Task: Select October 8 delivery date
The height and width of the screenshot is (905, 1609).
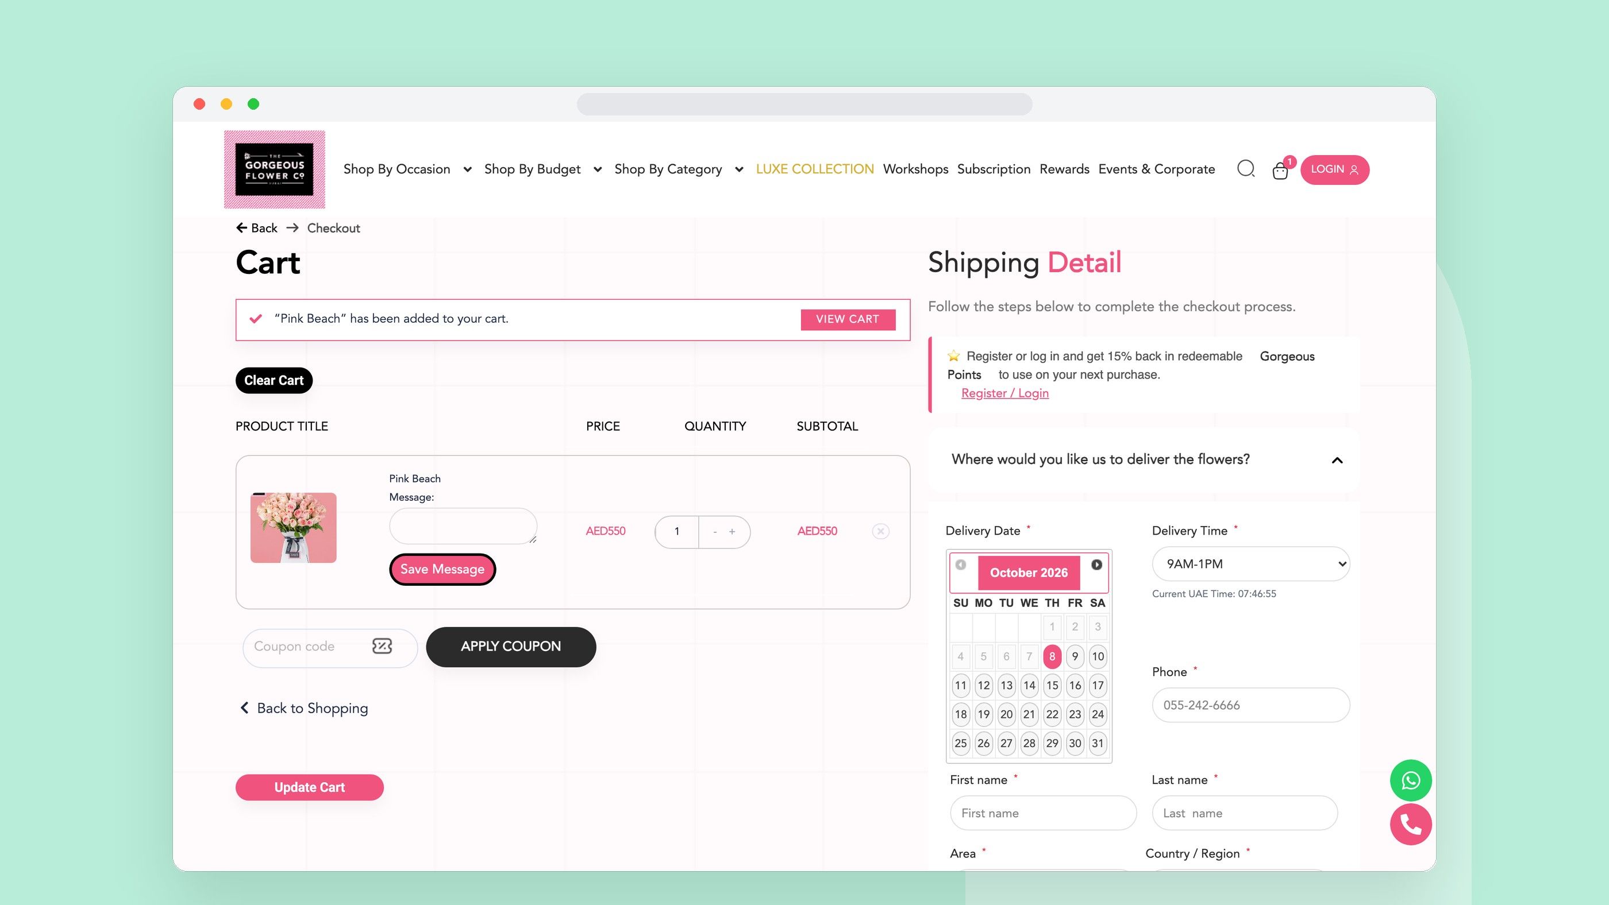Action: click(x=1052, y=656)
